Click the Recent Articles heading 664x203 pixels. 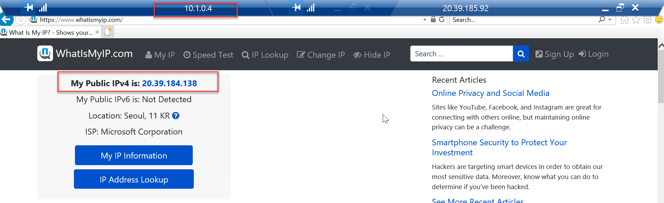click(459, 80)
